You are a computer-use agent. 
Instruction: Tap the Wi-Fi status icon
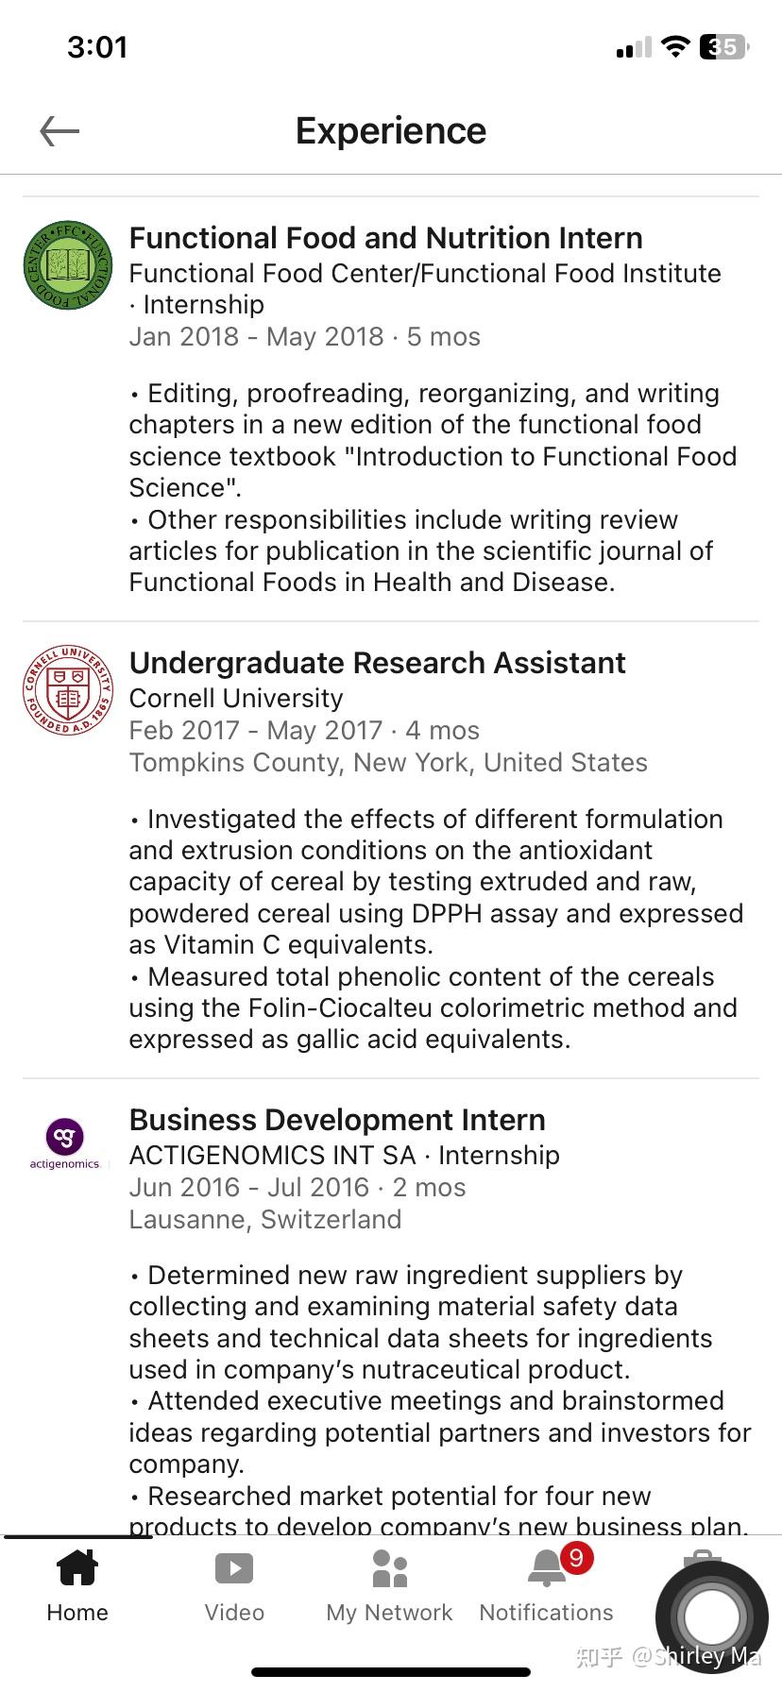point(675,46)
